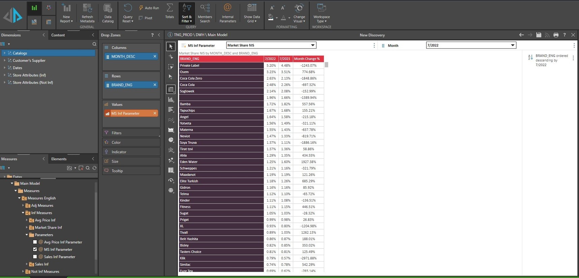Expand Store Attributes (Inf) dimension
Screen dimensions: 579x278
(4, 75)
